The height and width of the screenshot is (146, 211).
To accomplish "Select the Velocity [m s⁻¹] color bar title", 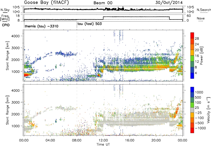I will coord(208,110).
